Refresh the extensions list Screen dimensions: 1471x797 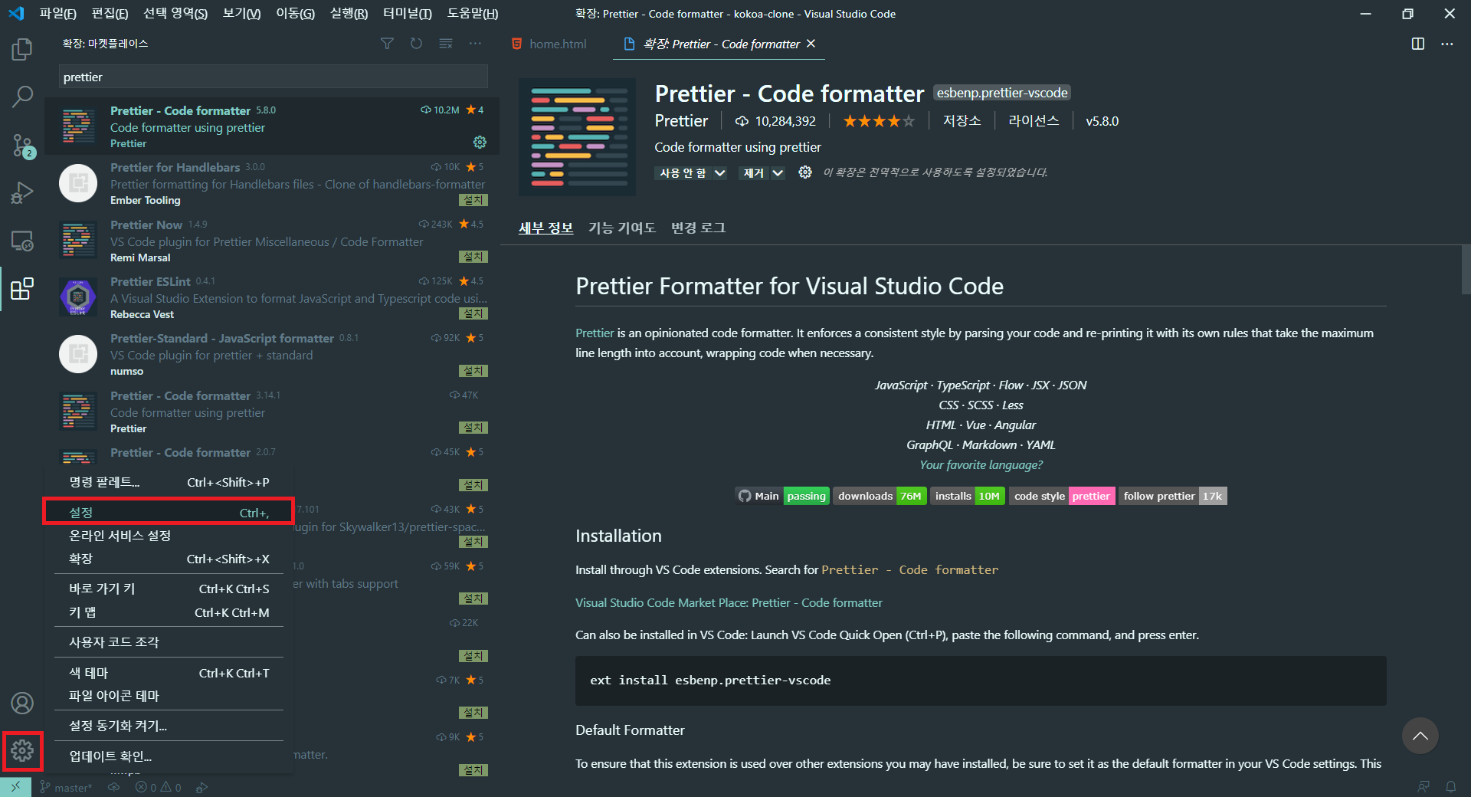(416, 44)
